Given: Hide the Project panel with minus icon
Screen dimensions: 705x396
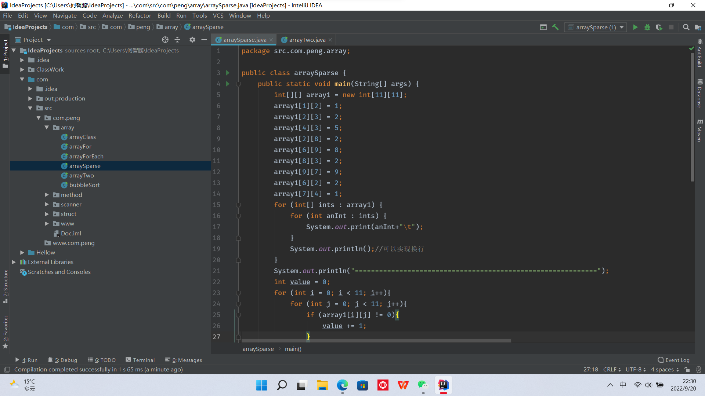Looking at the screenshot, I should click(204, 40).
